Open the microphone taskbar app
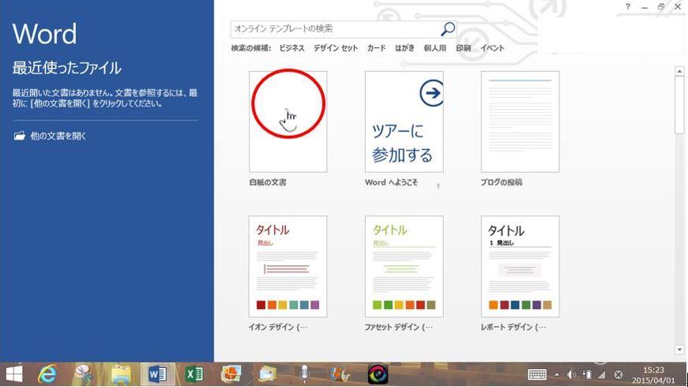Image resolution: width=688 pixels, height=387 pixels. pos(304,374)
